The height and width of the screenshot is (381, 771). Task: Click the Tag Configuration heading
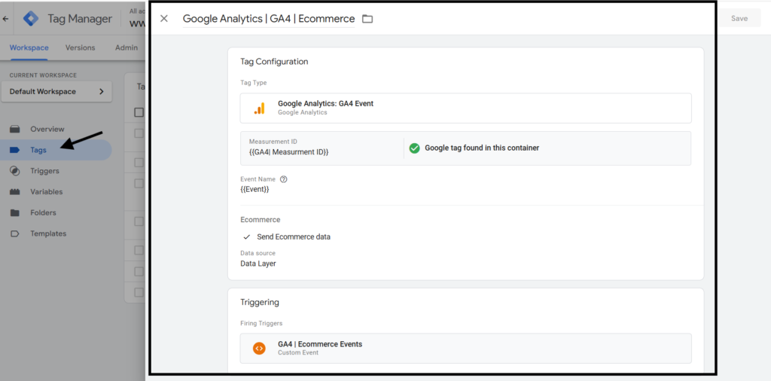click(274, 62)
